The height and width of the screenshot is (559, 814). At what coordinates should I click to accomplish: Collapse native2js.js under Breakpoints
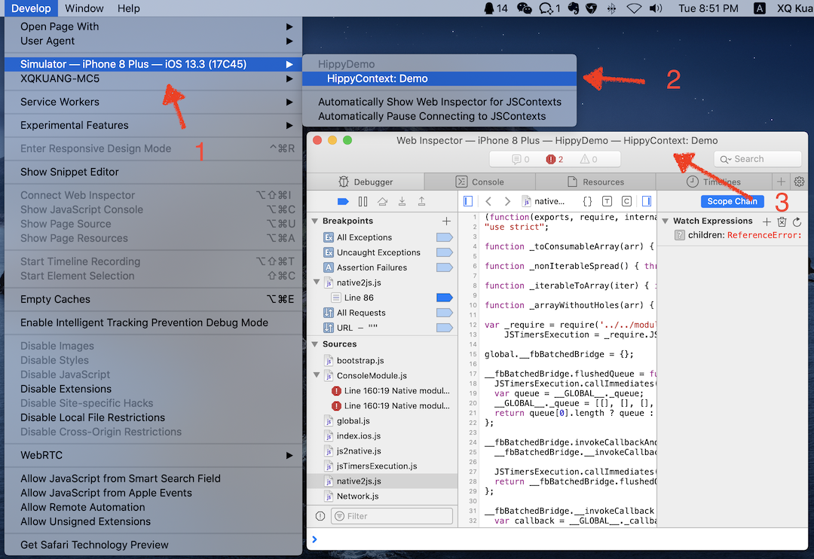click(x=317, y=283)
